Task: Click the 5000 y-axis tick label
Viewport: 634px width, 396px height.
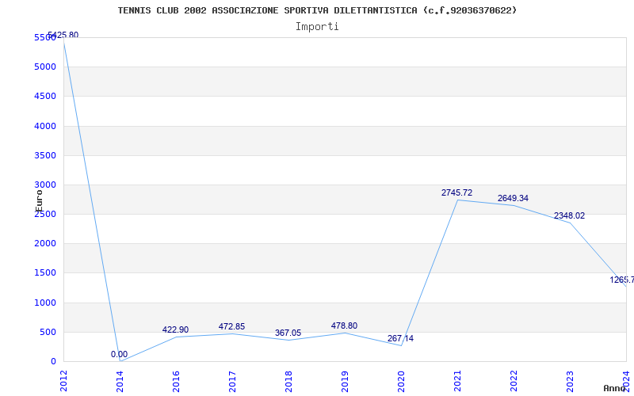Action: (45, 67)
